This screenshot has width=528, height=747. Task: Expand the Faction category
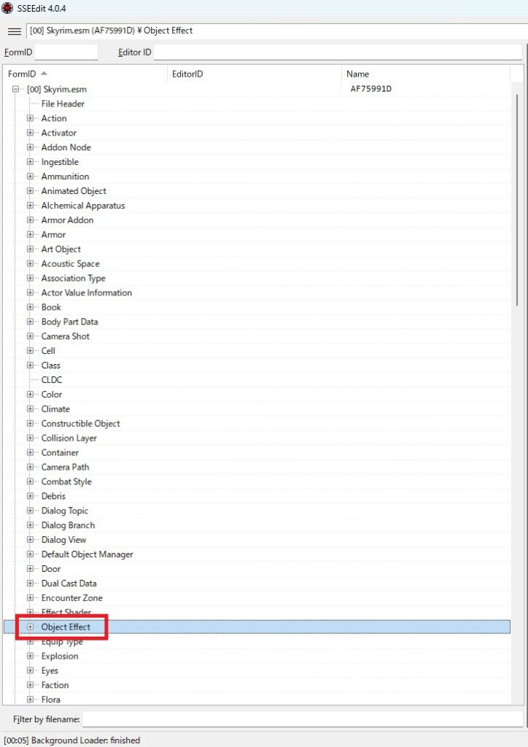tap(31, 685)
